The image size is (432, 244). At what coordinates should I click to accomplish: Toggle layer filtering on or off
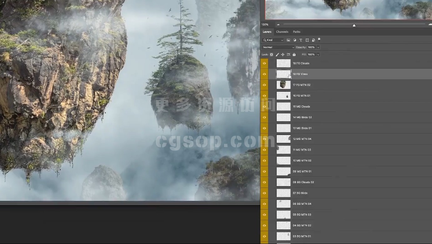coord(319,39)
